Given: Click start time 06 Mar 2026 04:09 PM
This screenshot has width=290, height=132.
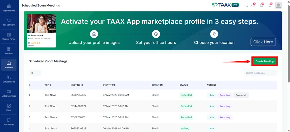Looking at the screenshot, I should [x=116, y=129].
